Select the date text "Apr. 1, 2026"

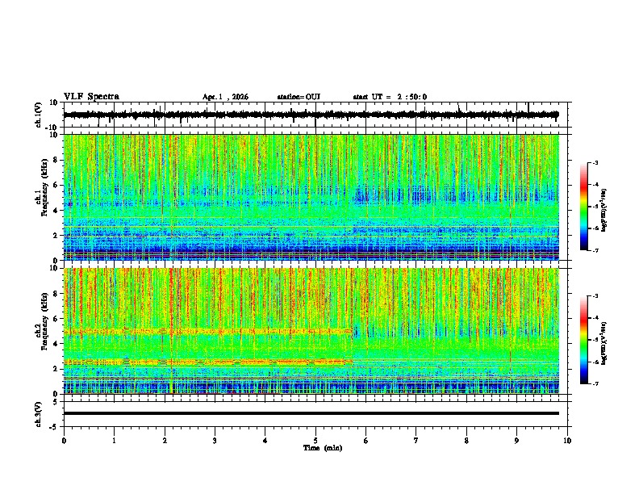225,97
